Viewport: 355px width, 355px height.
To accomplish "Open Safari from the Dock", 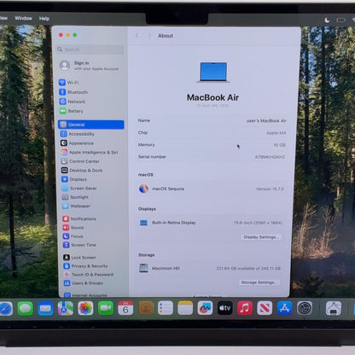I will click(6, 309).
